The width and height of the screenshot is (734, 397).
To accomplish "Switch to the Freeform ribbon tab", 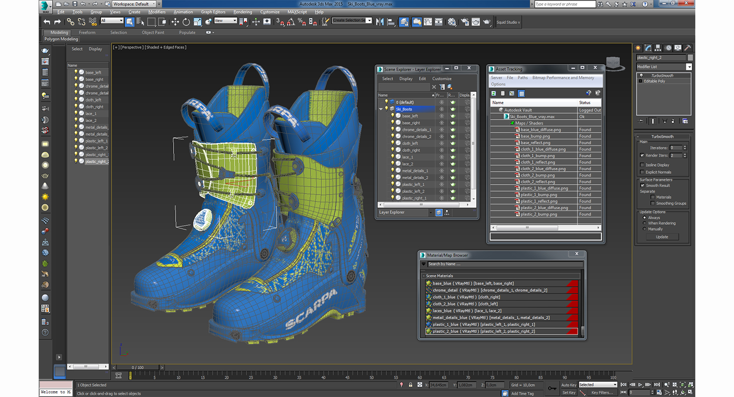I will (x=87, y=33).
